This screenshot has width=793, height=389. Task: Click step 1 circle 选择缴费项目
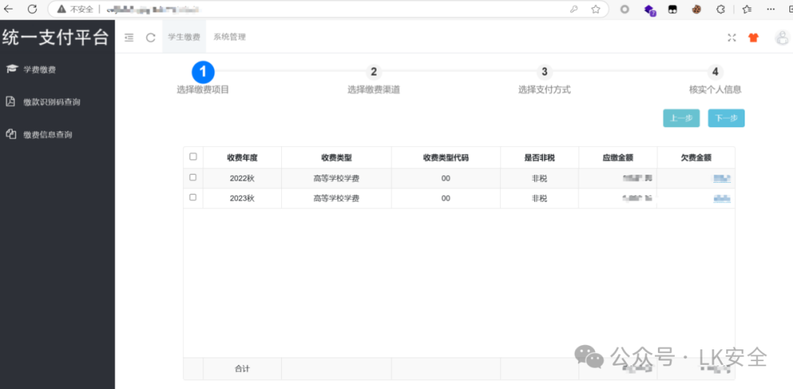pos(203,72)
